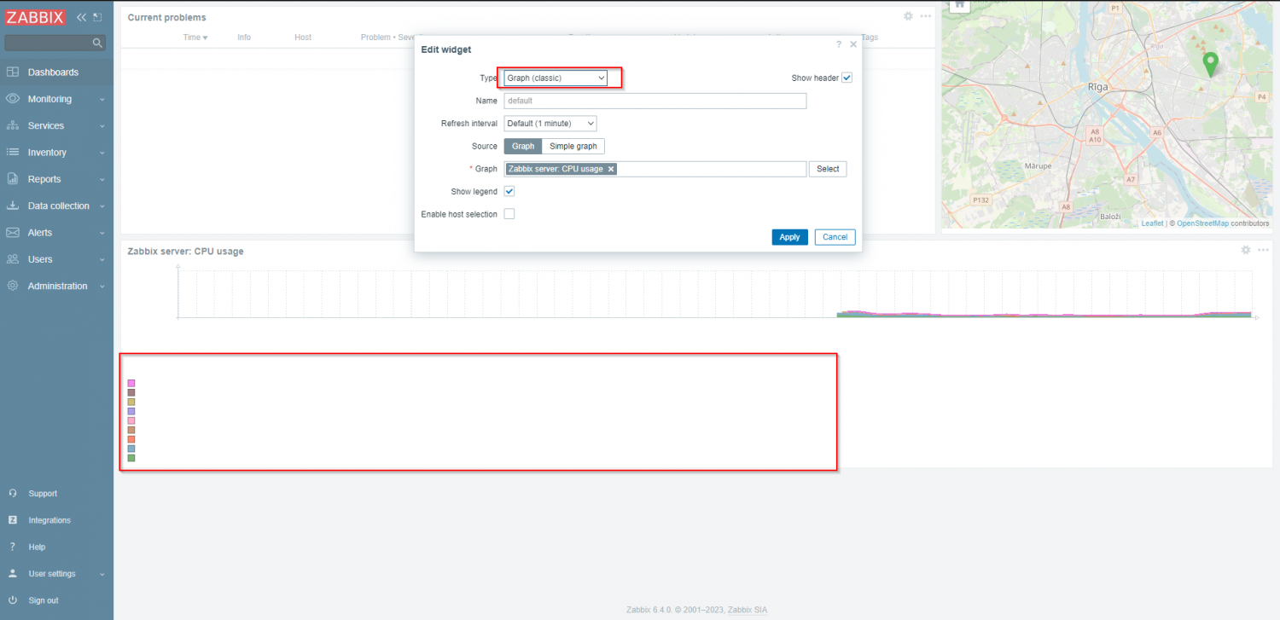Click the Apply button in Edit widget

(x=789, y=237)
